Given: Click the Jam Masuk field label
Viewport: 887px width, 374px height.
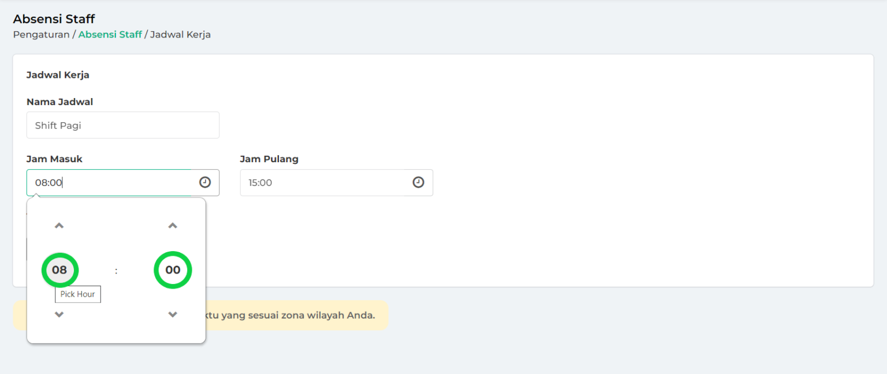Looking at the screenshot, I should (54, 159).
